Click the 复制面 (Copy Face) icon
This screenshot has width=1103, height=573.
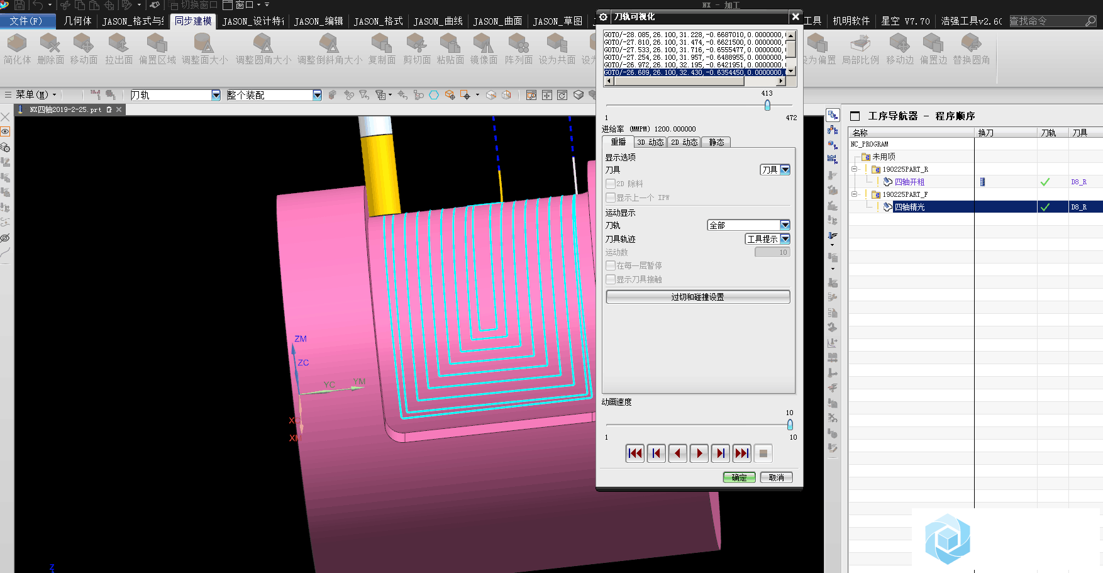click(x=382, y=43)
